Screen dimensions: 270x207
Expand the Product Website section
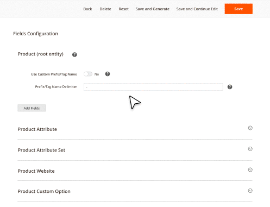[x=250, y=170]
